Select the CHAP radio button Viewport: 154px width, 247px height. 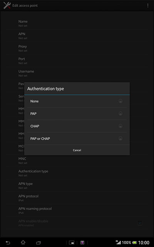[121, 126]
